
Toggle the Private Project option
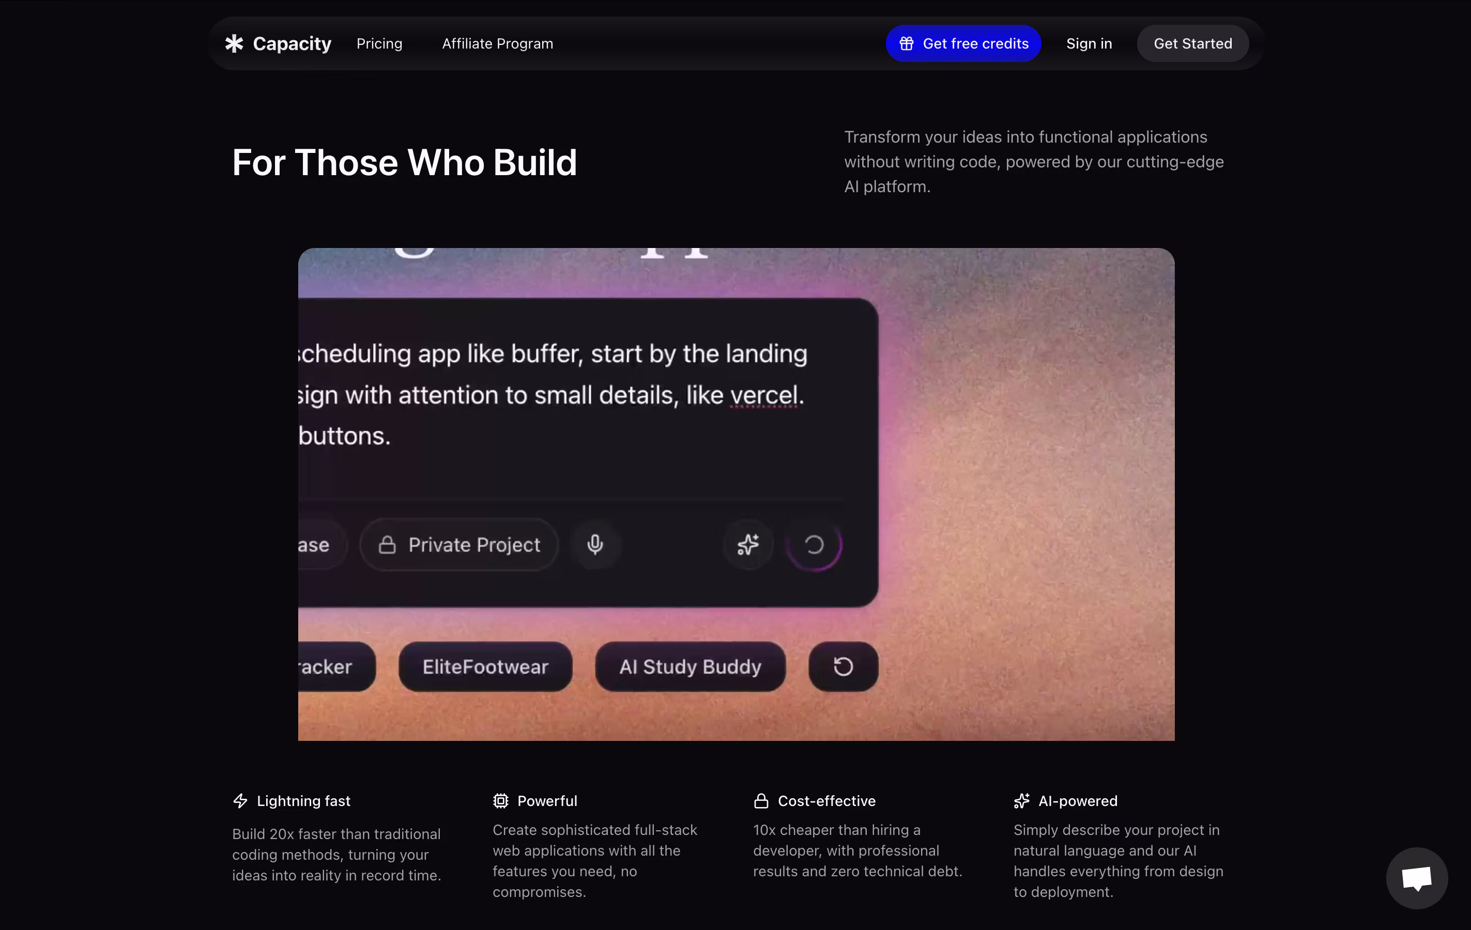tap(459, 544)
